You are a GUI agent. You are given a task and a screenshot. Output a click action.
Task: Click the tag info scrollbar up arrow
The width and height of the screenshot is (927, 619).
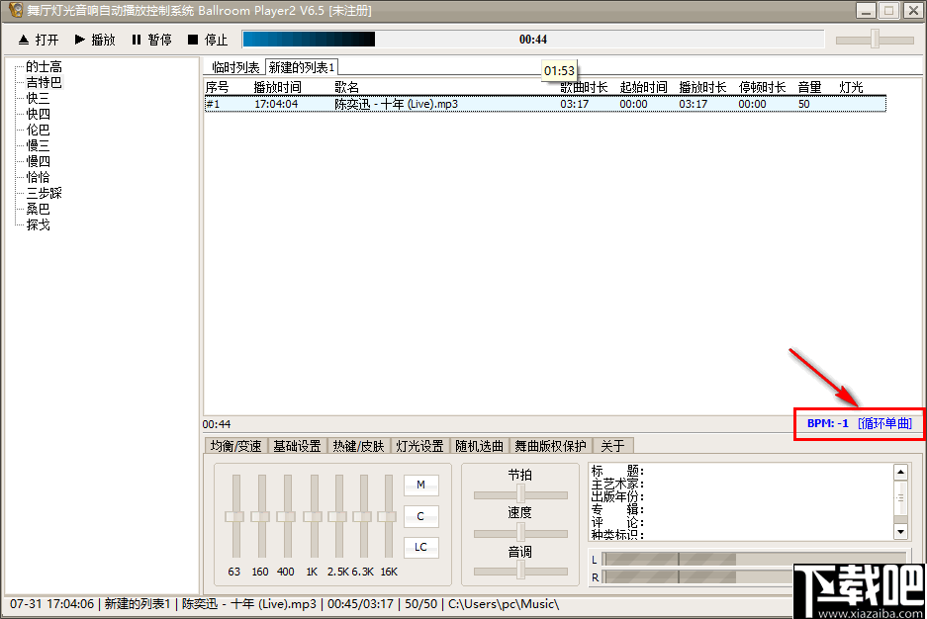point(900,472)
